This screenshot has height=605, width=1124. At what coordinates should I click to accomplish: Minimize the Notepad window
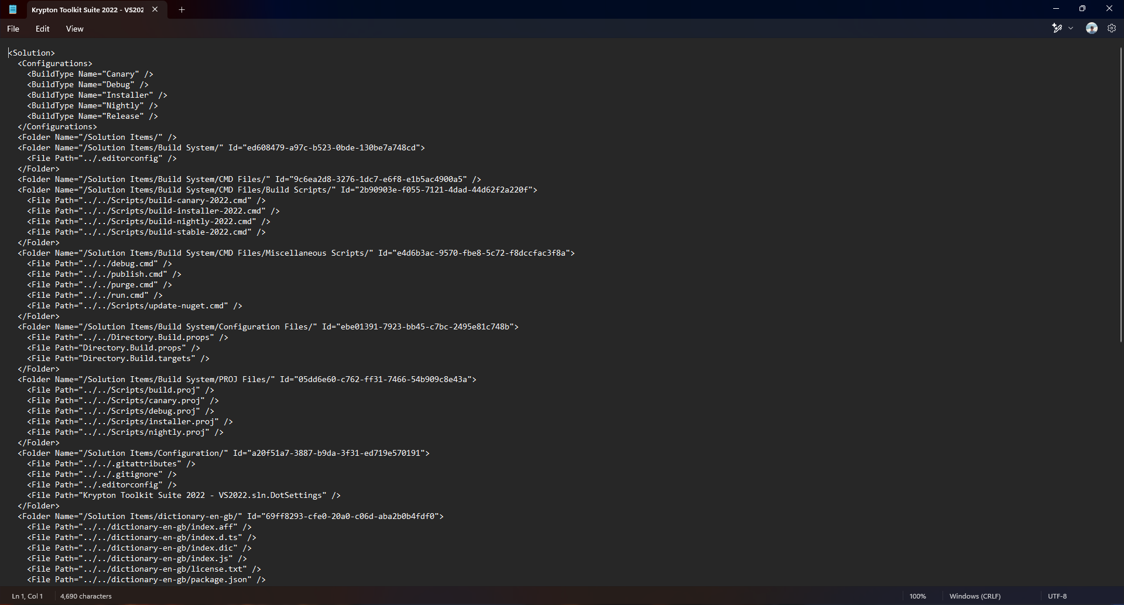click(x=1056, y=9)
